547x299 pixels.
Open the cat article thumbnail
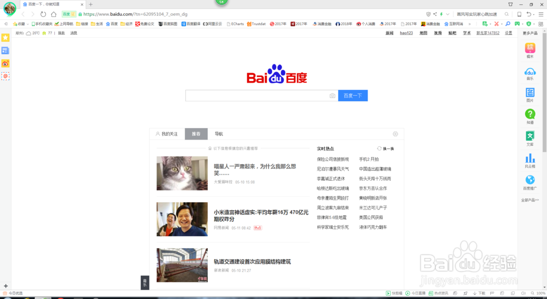pos(182,173)
